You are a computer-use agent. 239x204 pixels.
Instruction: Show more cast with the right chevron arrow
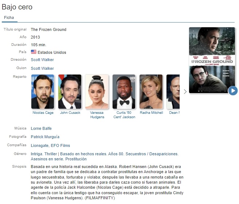tap(185, 92)
